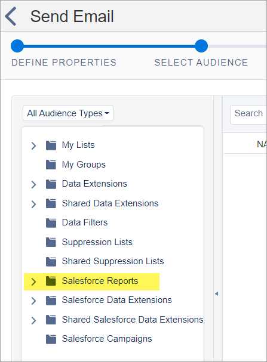Go back using the left arrow icon
Screen dimensions: 267x362
tap(11, 16)
